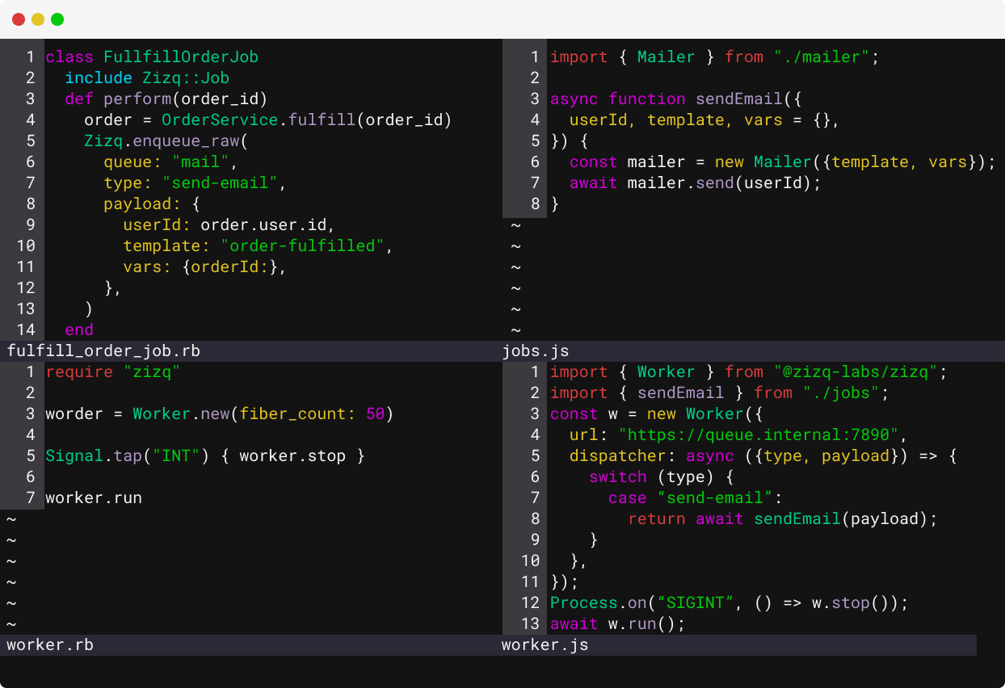Viewport: 1005px width, 688px height.
Task: Click the fiber_count: 50 argument
Action: (x=312, y=413)
